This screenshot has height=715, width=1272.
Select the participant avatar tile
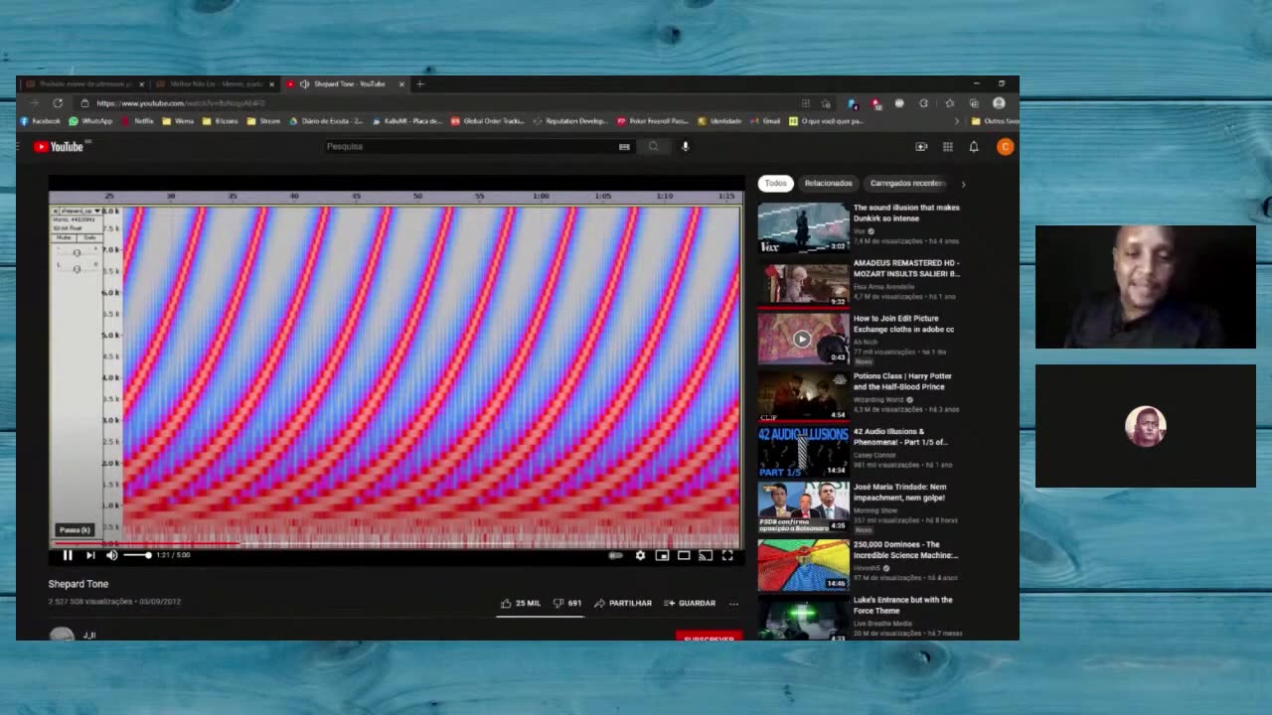(1145, 426)
